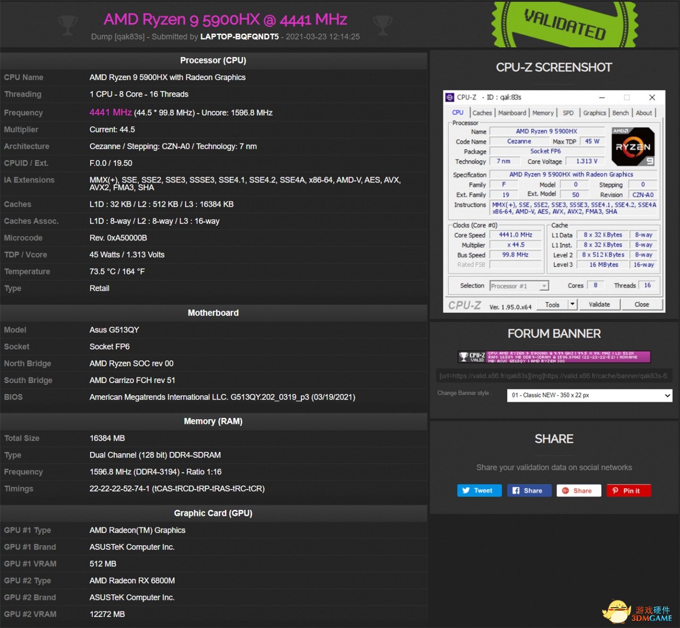Screen dimensions: 680x628
Task: Click the Processor (CPU) section header
Action: pos(213,60)
